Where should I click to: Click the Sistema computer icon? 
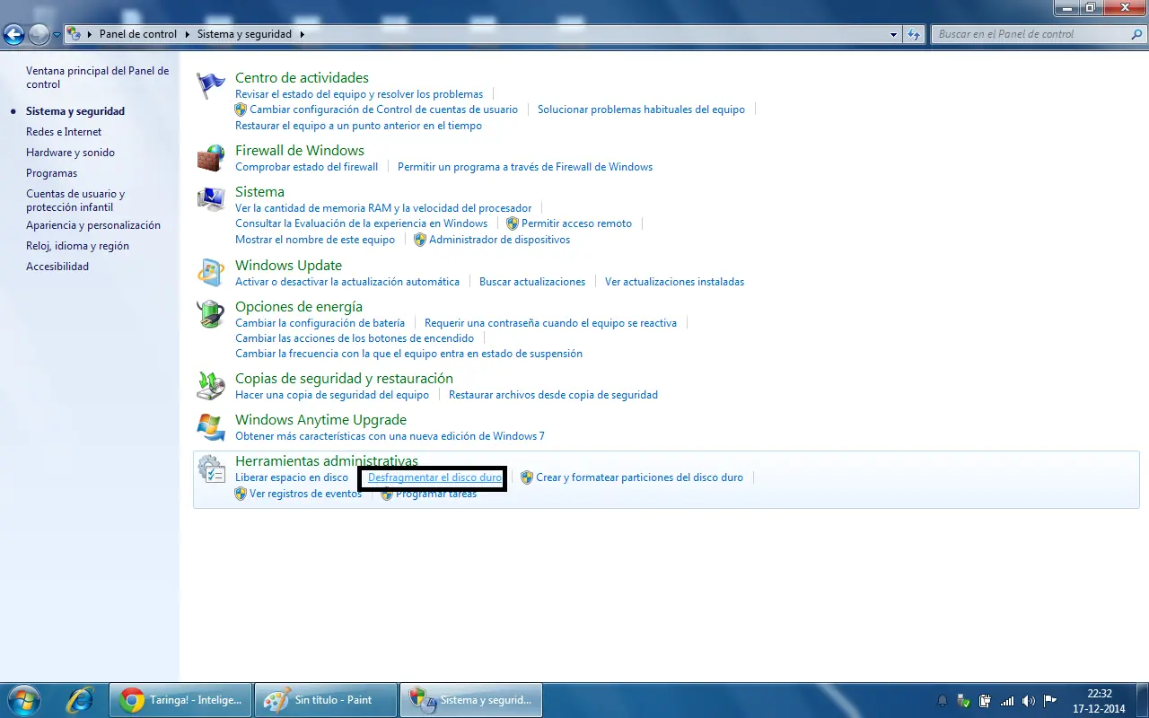coord(211,199)
